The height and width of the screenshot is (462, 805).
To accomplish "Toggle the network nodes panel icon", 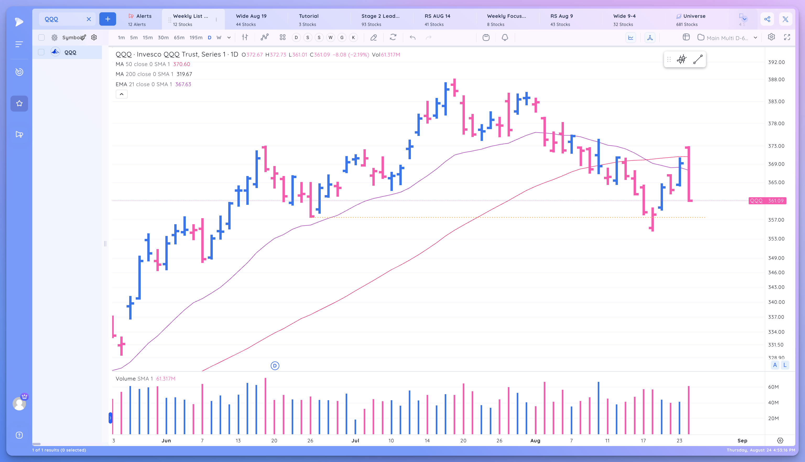I will (650, 37).
